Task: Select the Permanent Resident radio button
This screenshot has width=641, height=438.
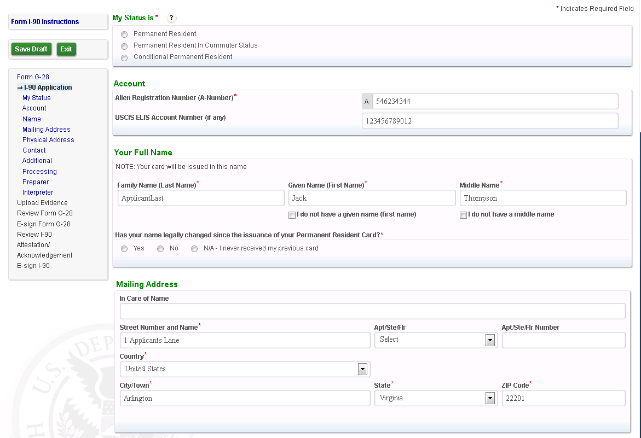Action: pyautogui.click(x=124, y=34)
